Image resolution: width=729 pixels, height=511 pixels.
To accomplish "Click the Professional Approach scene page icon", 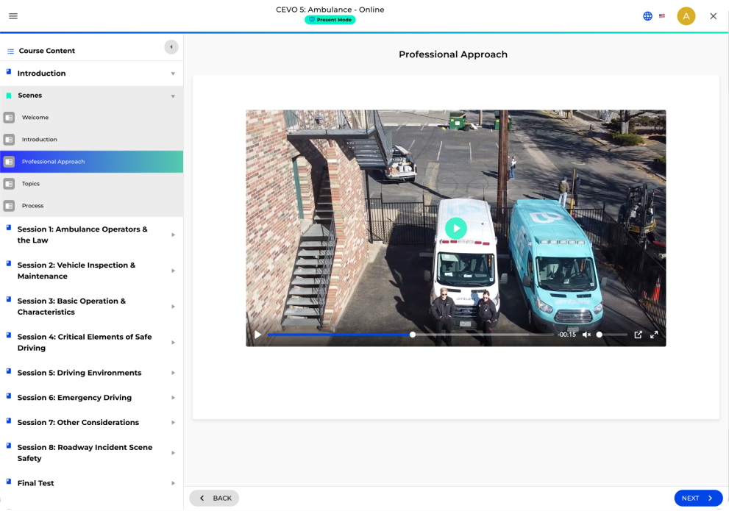I will [9, 162].
